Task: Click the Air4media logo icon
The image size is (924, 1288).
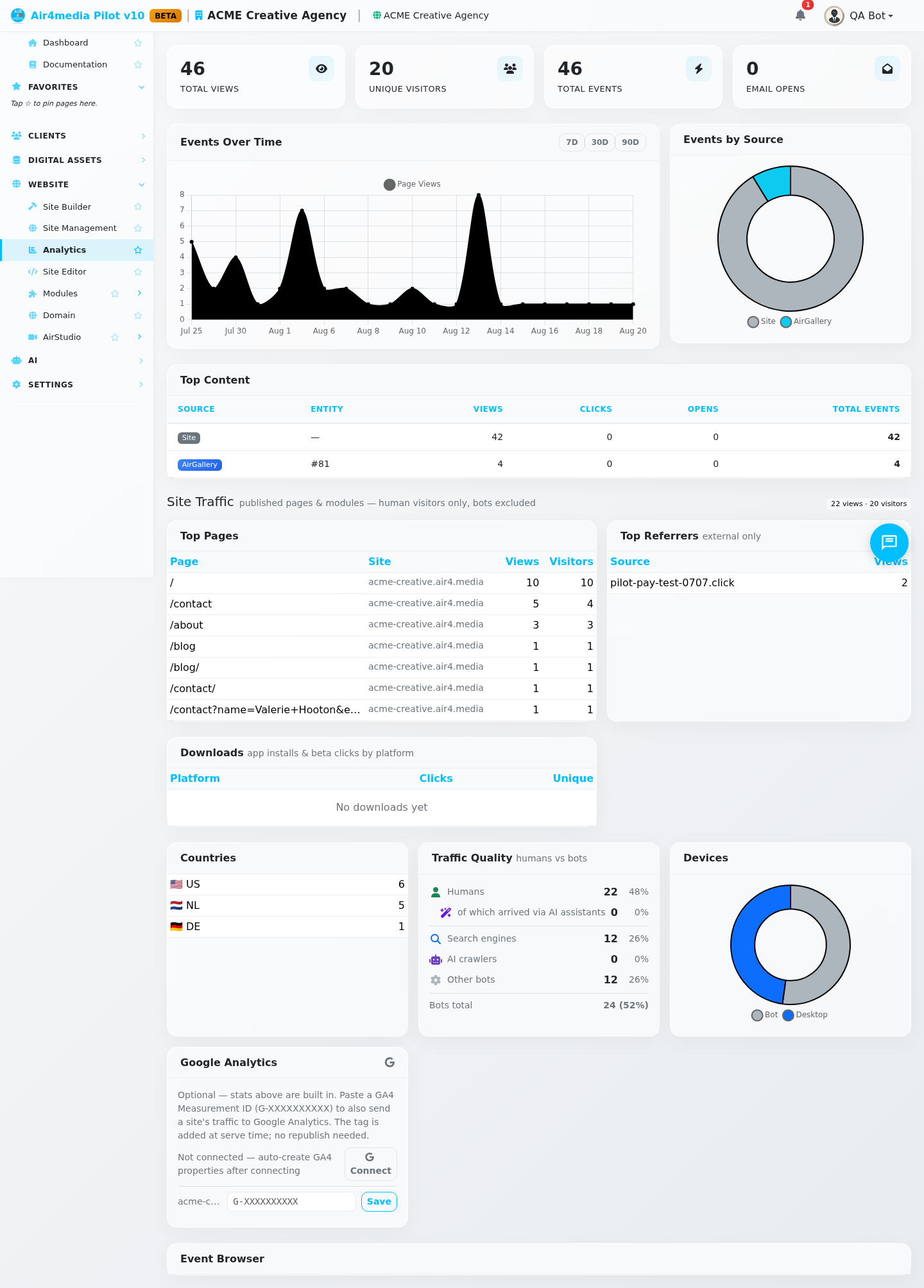Action: (x=18, y=15)
